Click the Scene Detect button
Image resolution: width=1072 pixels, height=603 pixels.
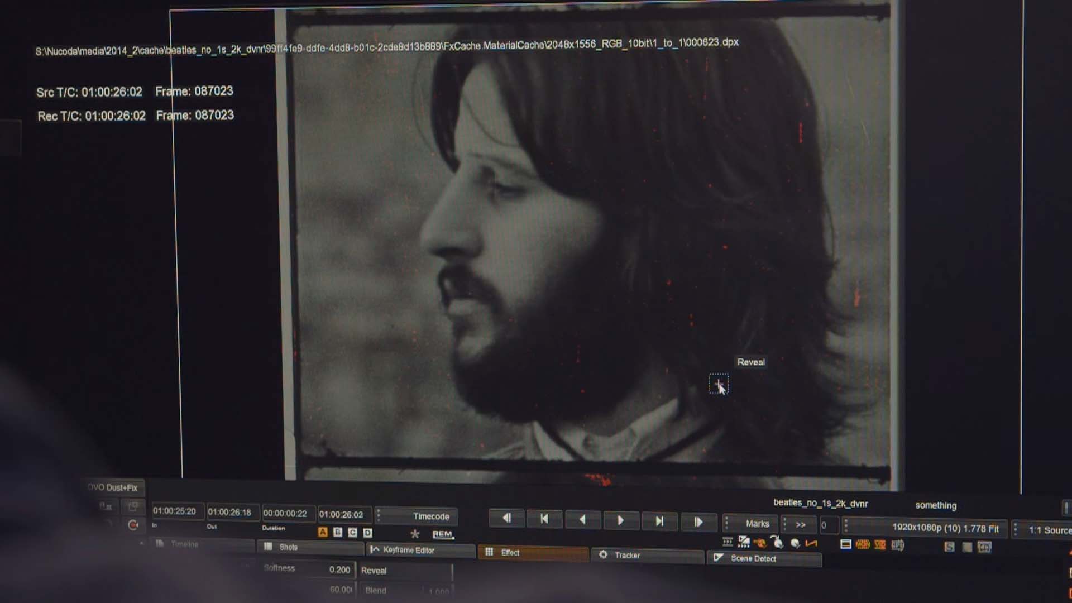753,558
